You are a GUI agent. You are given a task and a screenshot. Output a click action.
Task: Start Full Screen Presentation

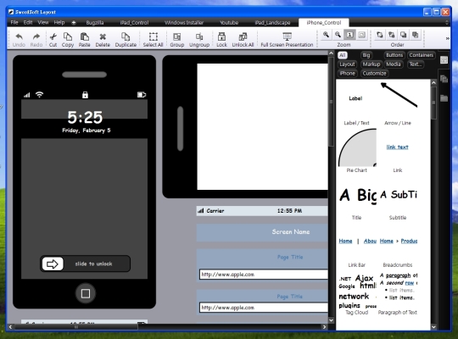[287, 40]
